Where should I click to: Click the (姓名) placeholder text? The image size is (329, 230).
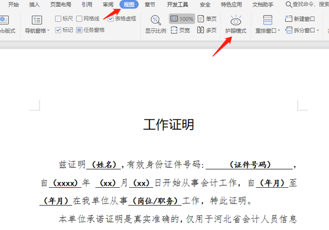click(104, 165)
